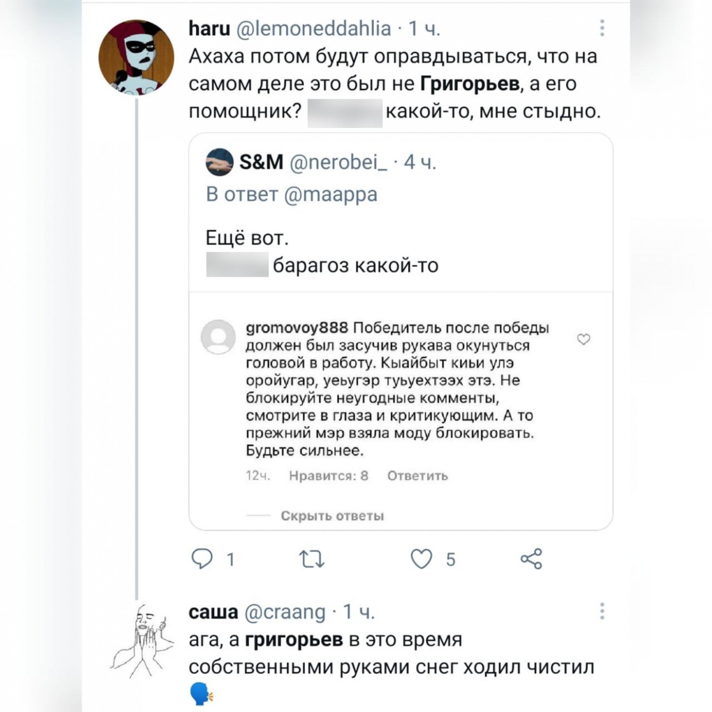Open more options on саша's tweet
Viewport: 712px width, 712px height.
(x=602, y=611)
